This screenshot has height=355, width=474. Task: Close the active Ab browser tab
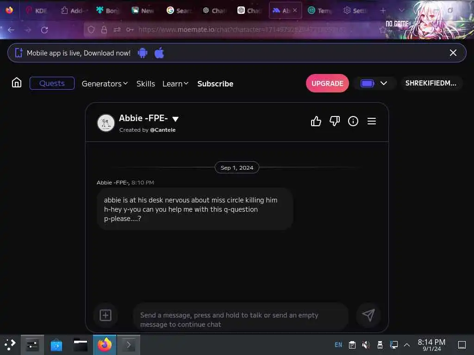tap(295, 10)
